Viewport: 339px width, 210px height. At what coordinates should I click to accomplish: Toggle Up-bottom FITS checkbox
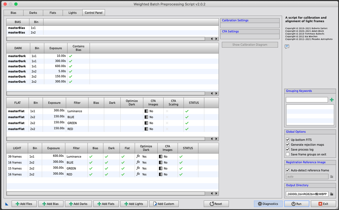click(288, 140)
